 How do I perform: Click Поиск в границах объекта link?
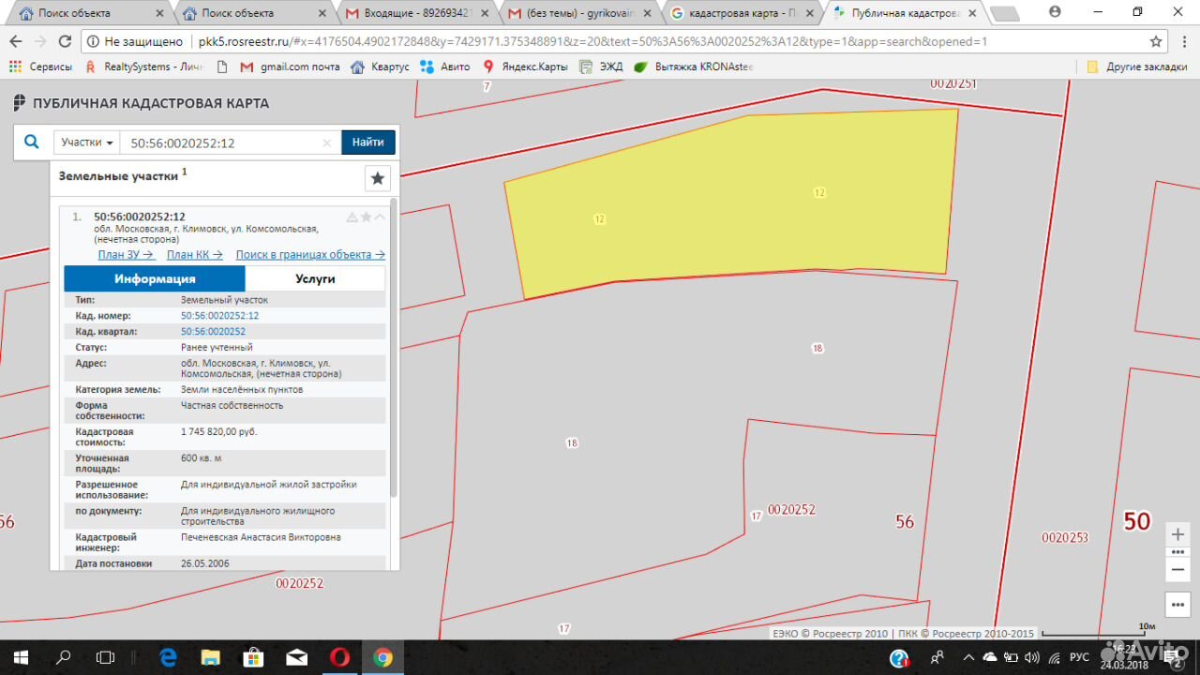(x=310, y=254)
